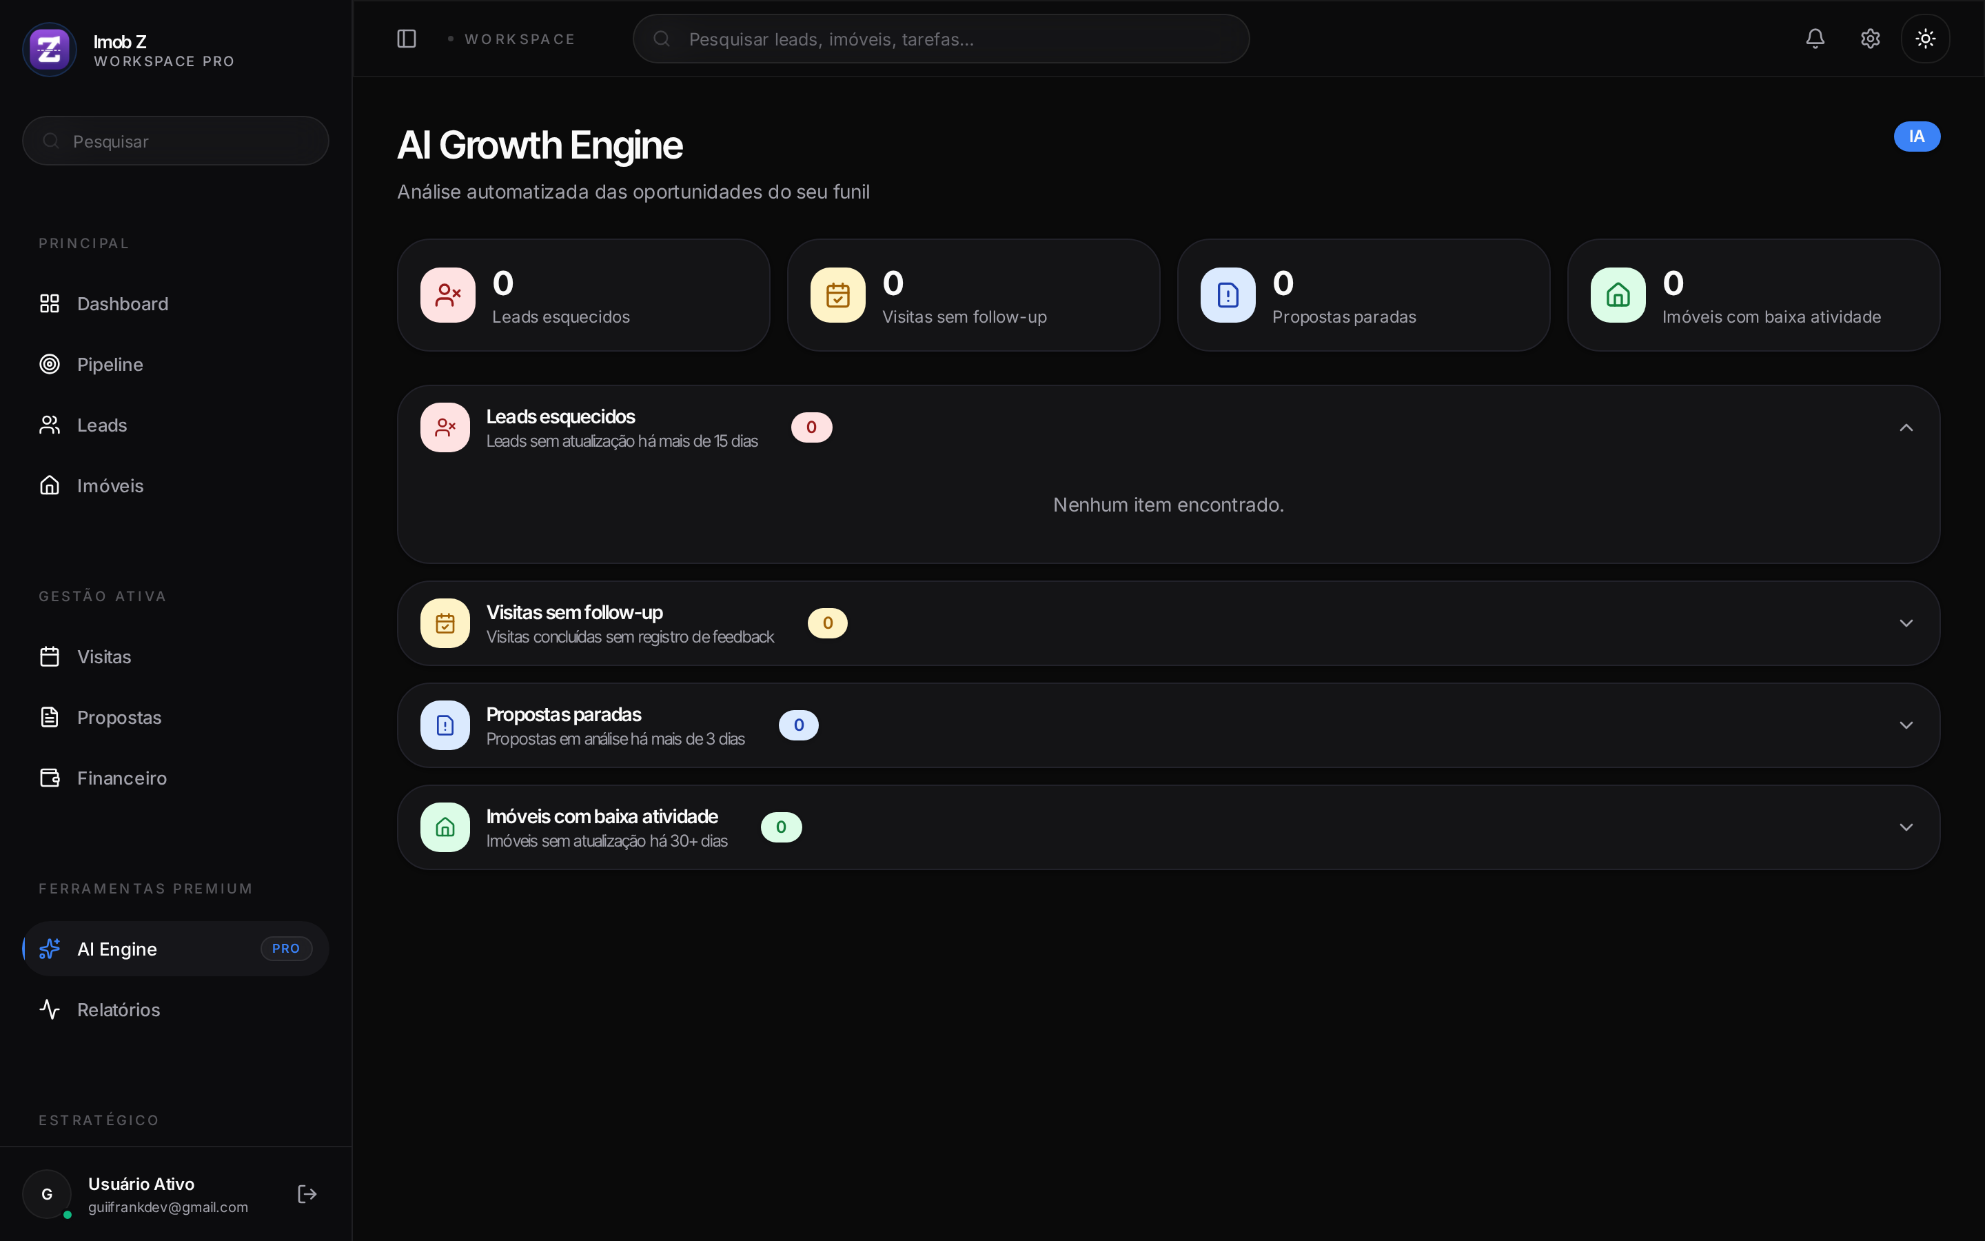Viewport: 1985px width, 1241px height.
Task: Toggle light/dark theme sun button
Action: (x=1925, y=39)
